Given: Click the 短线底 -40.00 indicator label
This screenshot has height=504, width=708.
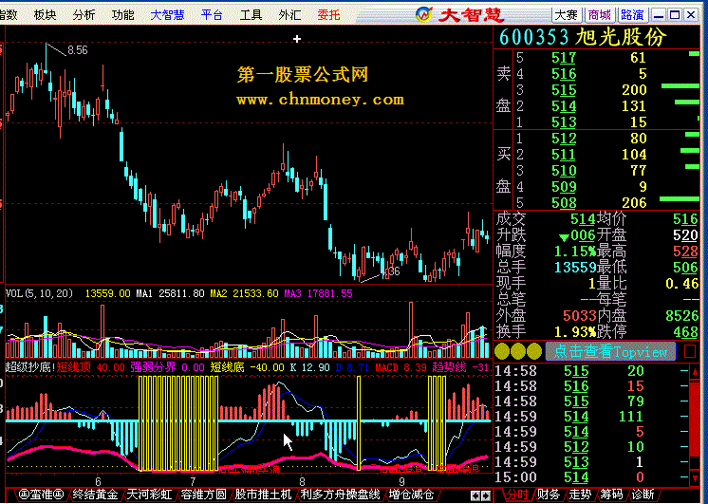Looking at the screenshot, I should 248,367.
